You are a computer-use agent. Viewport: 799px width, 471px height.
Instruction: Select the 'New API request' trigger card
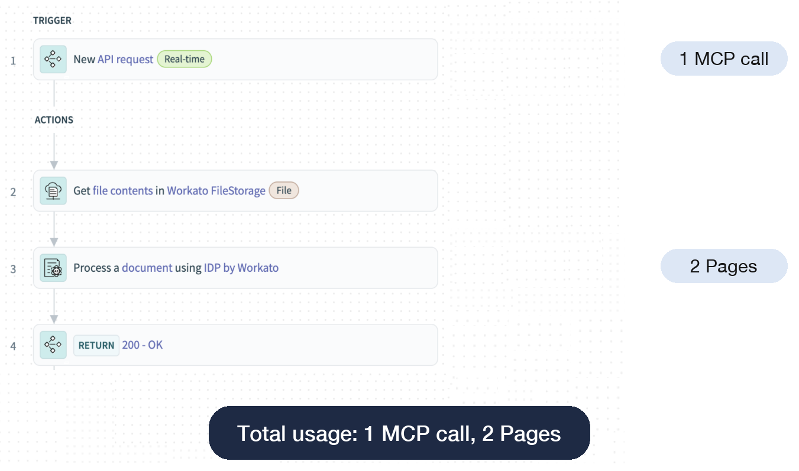click(235, 59)
